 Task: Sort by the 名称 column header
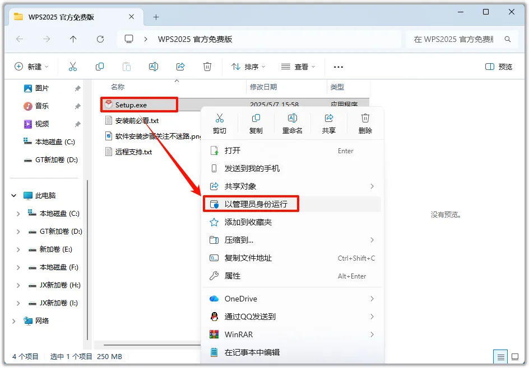[118, 87]
